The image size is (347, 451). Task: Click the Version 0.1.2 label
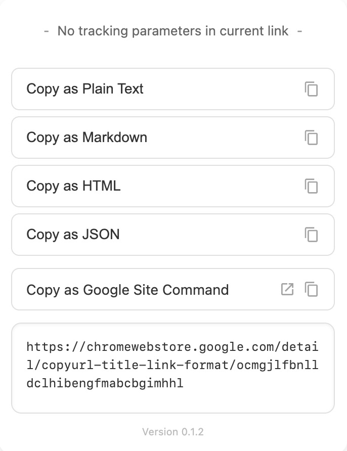[x=173, y=432]
